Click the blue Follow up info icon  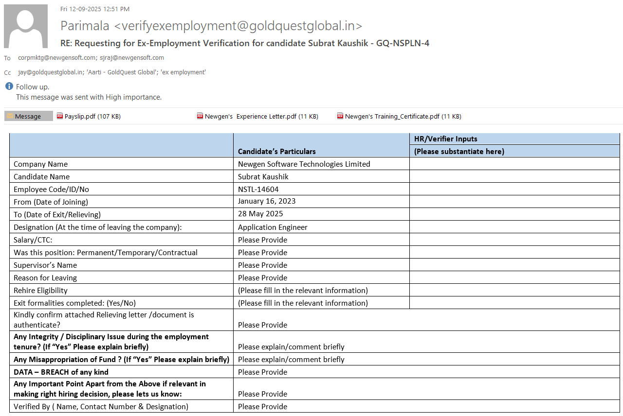(x=9, y=87)
